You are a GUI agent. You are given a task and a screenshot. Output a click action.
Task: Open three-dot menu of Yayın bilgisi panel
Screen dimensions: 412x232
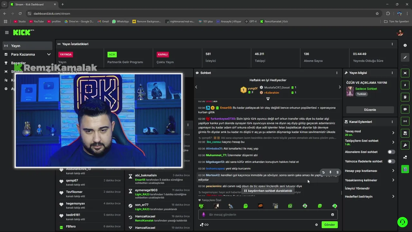click(392, 73)
